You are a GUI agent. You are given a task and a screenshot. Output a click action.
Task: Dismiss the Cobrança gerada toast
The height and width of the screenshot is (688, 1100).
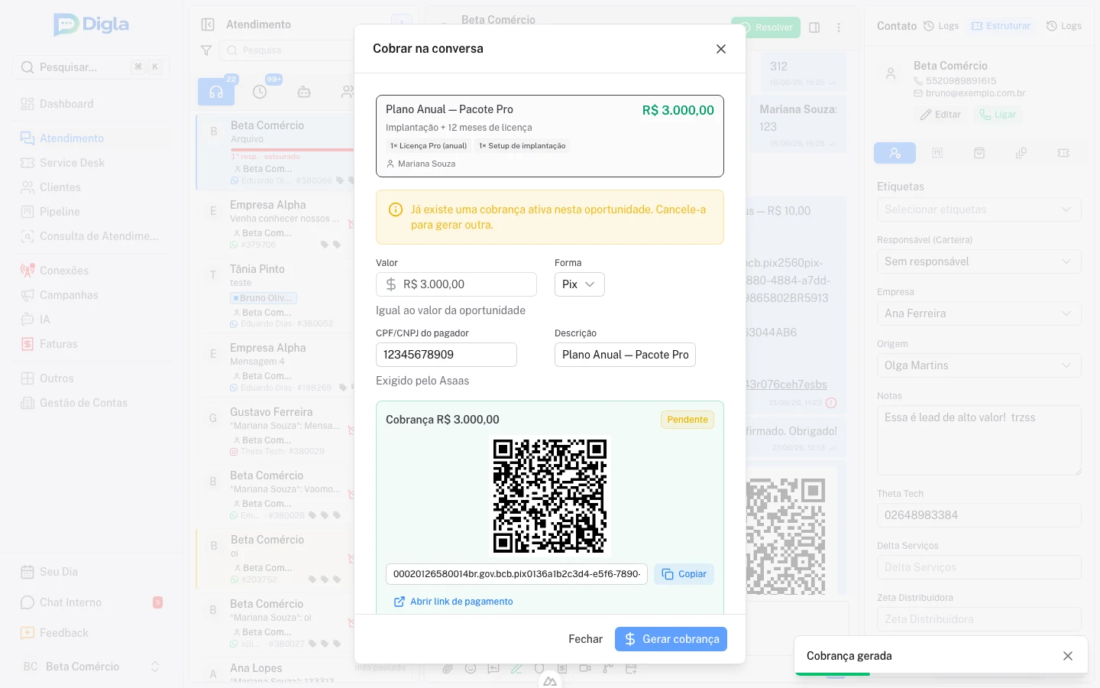point(1068,656)
